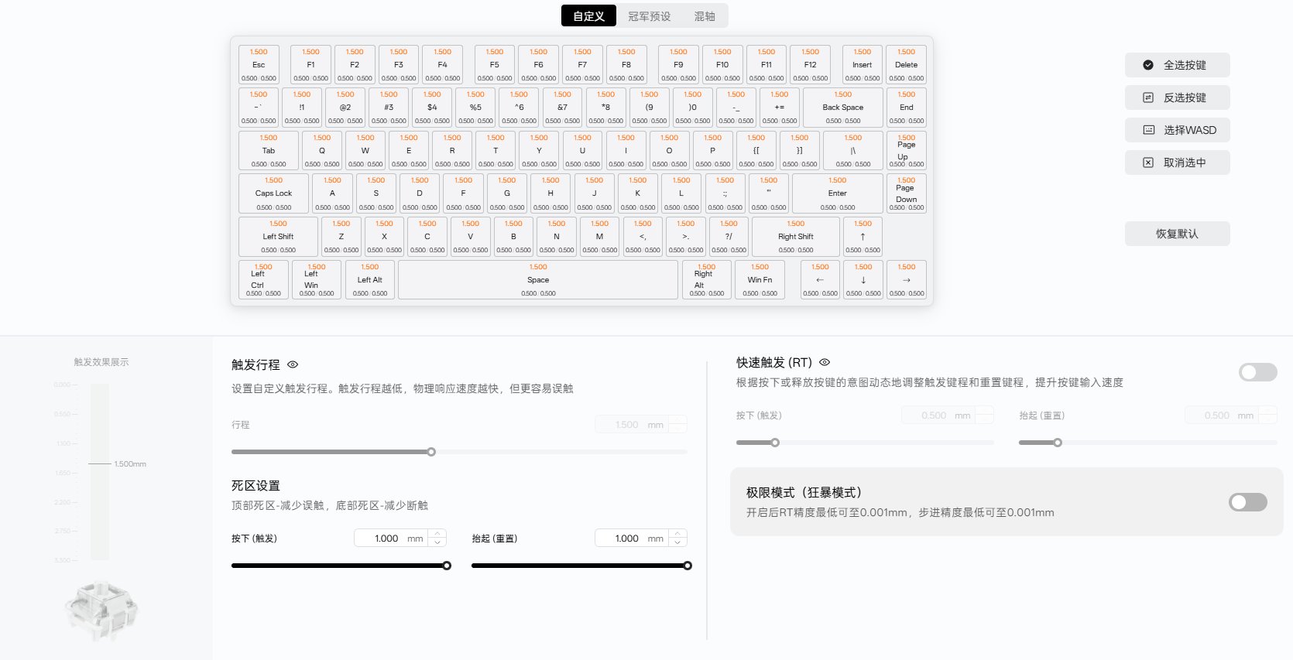
Task: Click the 取消选中 button
Action: click(1177, 162)
